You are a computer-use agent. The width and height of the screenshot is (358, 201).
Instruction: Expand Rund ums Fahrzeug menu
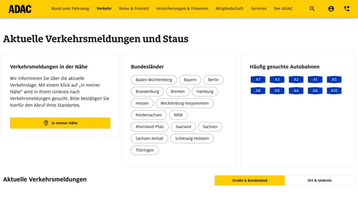pyautogui.click(x=70, y=8)
